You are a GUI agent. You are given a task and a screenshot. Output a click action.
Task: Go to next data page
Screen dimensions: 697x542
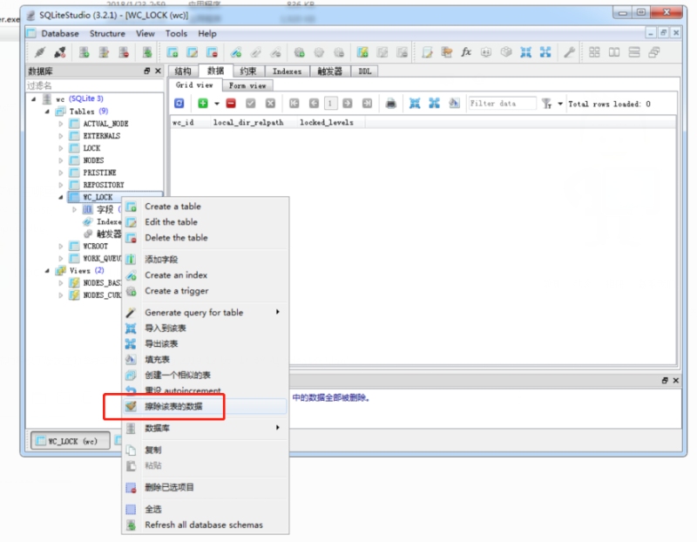pyautogui.click(x=347, y=104)
